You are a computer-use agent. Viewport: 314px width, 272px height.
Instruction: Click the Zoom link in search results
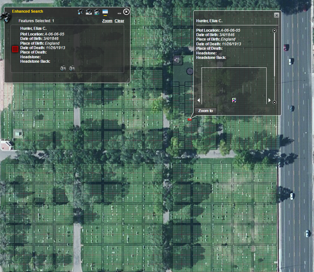click(107, 21)
